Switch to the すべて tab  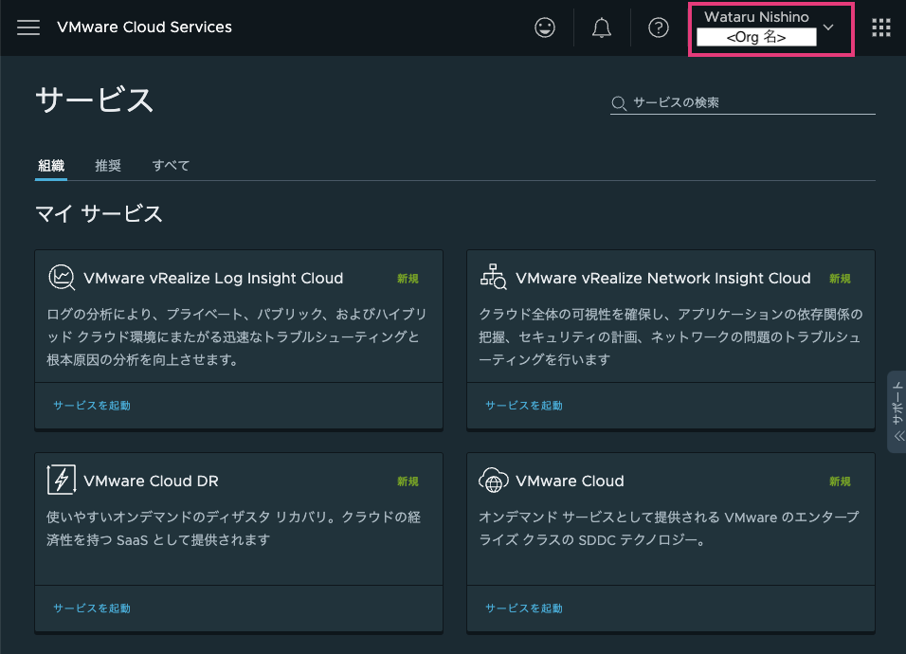170,165
